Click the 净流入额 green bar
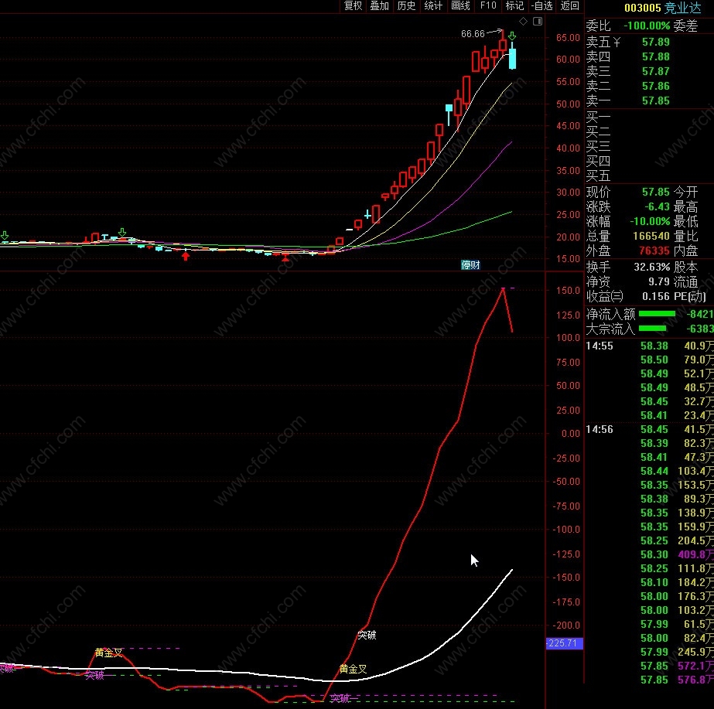 coord(657,314)
